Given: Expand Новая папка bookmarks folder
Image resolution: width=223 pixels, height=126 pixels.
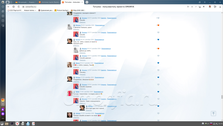Looking at the screenshot, I should click(x=30, y=10).
